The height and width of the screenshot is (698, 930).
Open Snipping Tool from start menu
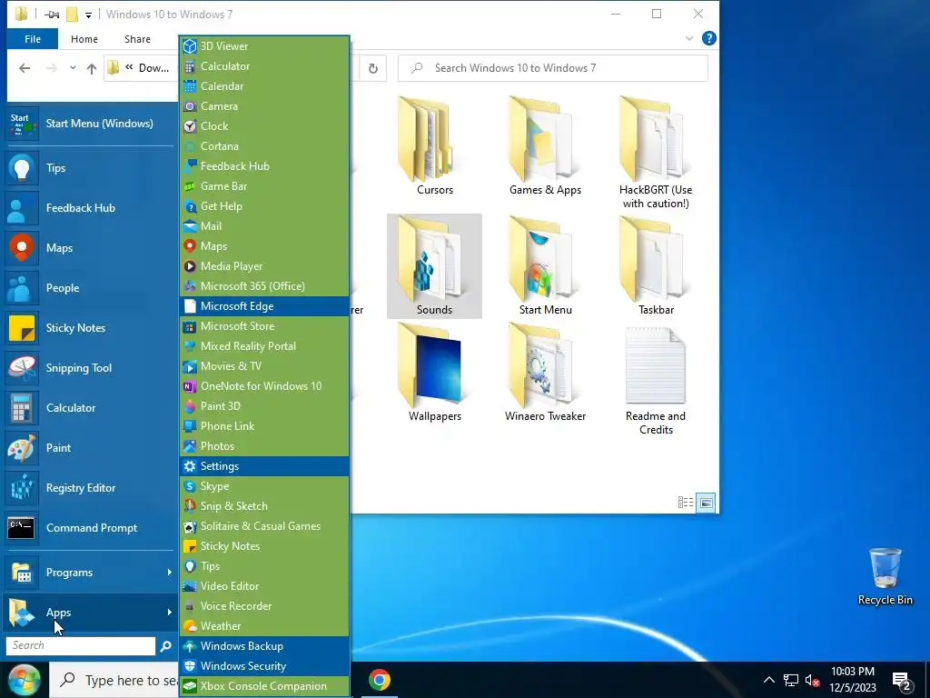pyautogui.click(x=91, y=368)
